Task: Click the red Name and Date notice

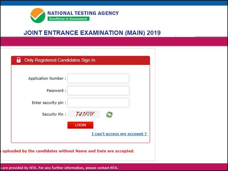Action: (x=67, y=151)
